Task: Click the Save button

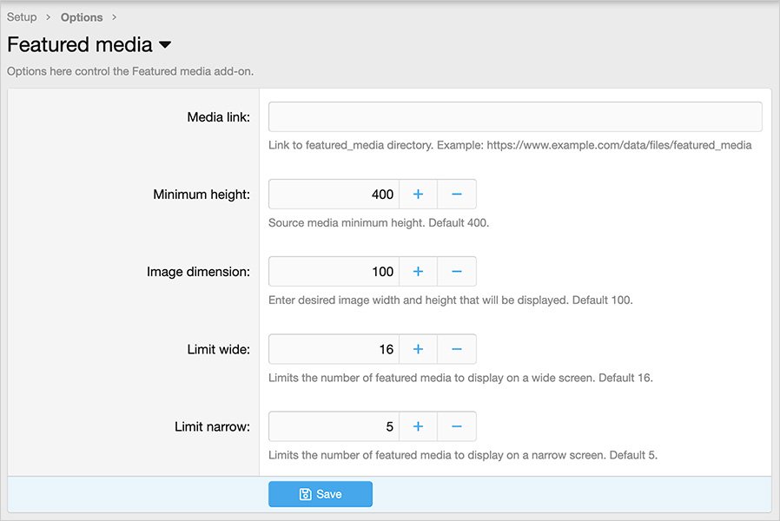Action: (x=321, y=494)
